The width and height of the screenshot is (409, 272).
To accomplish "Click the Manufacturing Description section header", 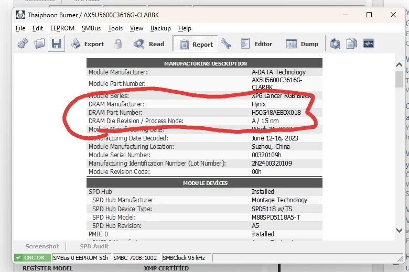I will point(204,63).
